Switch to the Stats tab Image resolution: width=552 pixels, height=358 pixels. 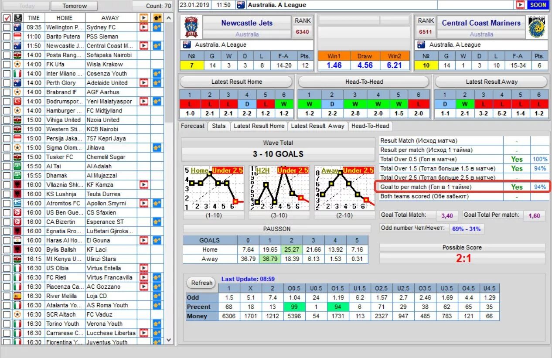tap(218, 126)
